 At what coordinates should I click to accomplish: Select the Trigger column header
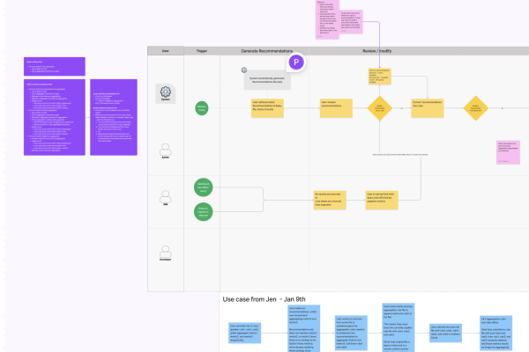203,51
